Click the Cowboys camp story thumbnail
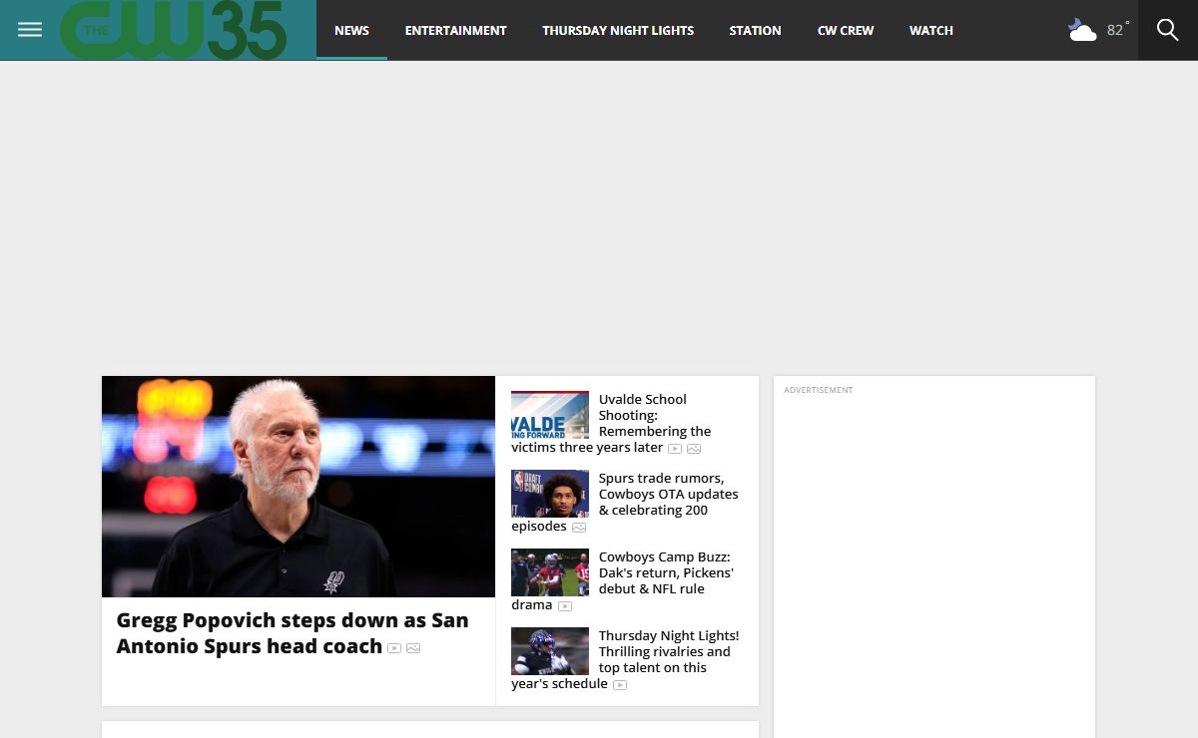1198x738 pixels. (550, 572)
